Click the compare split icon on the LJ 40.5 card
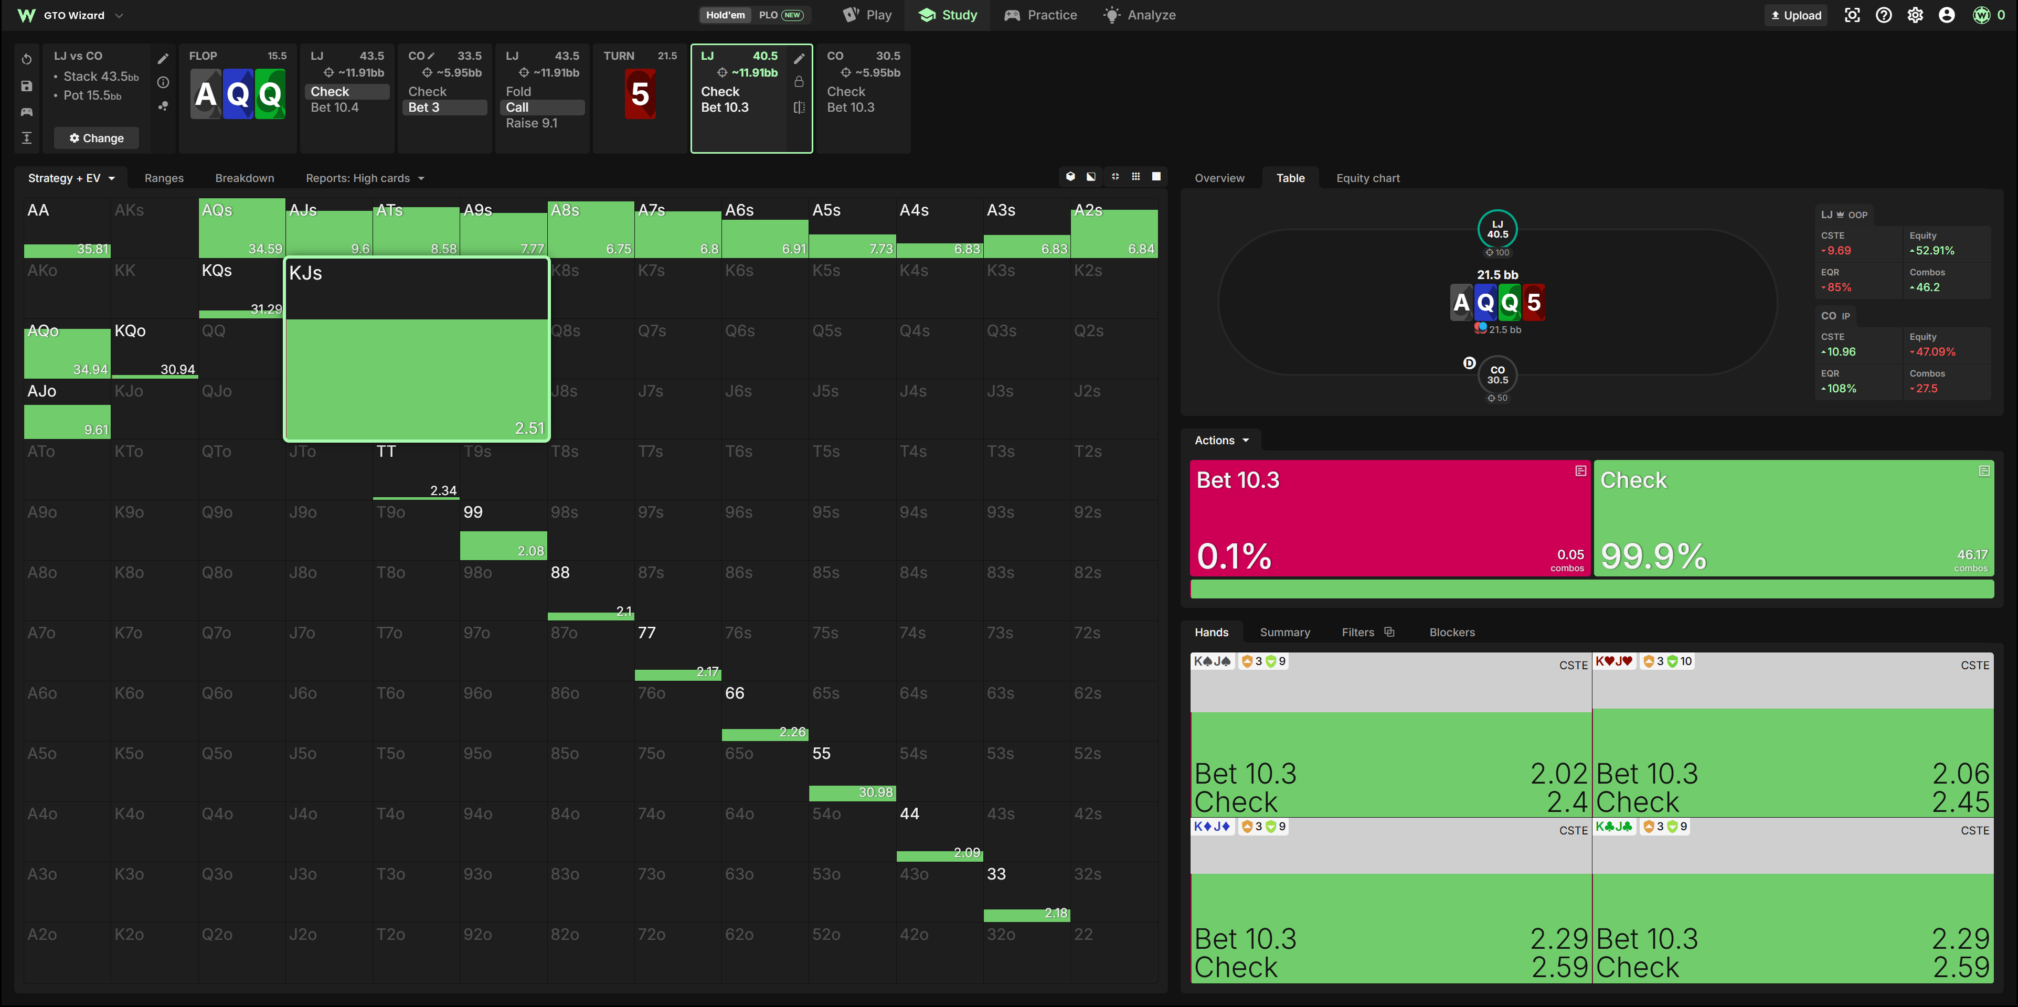Image resolution: width=2018 pixels, height=1007 pixels. [799, 108]
